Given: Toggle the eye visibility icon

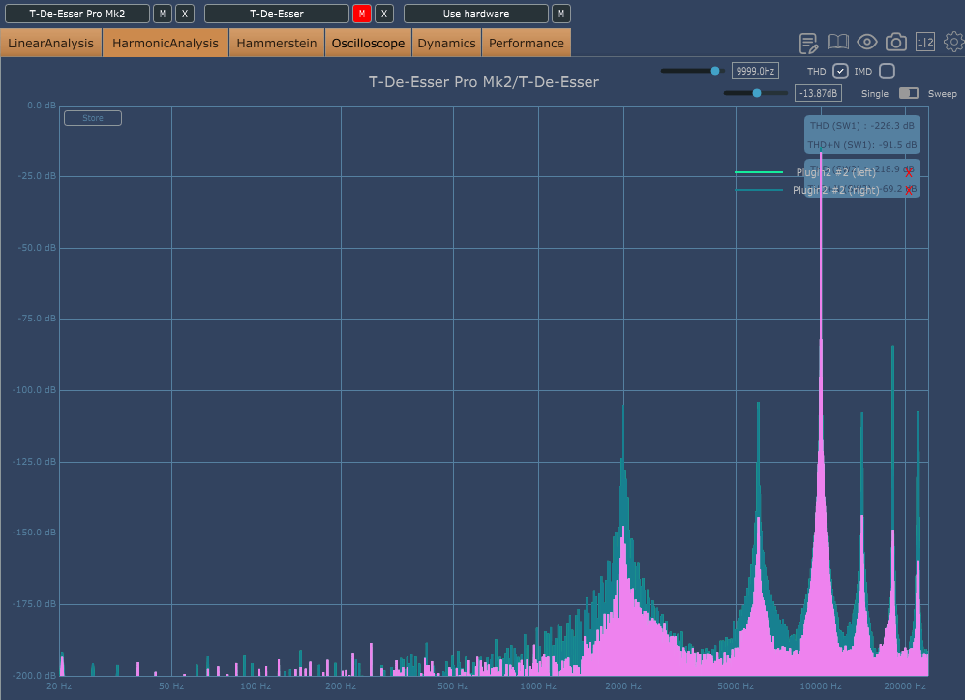Looking at the screenshot, I should (x=867, y=42).
